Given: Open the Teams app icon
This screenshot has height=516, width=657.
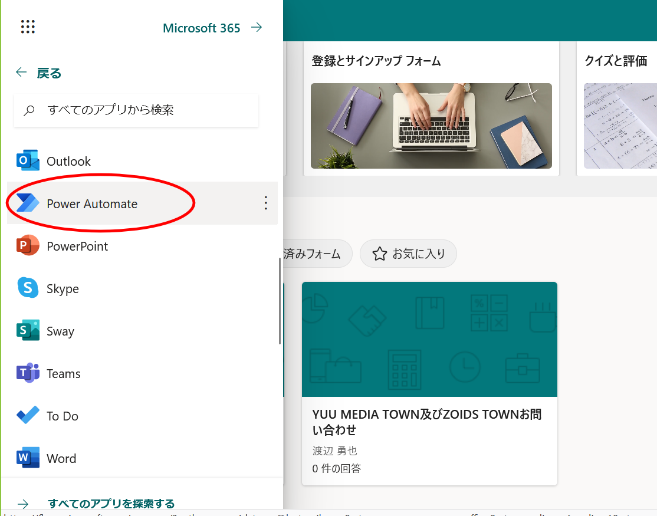Looking at the screenshot, I should [28, 373].
